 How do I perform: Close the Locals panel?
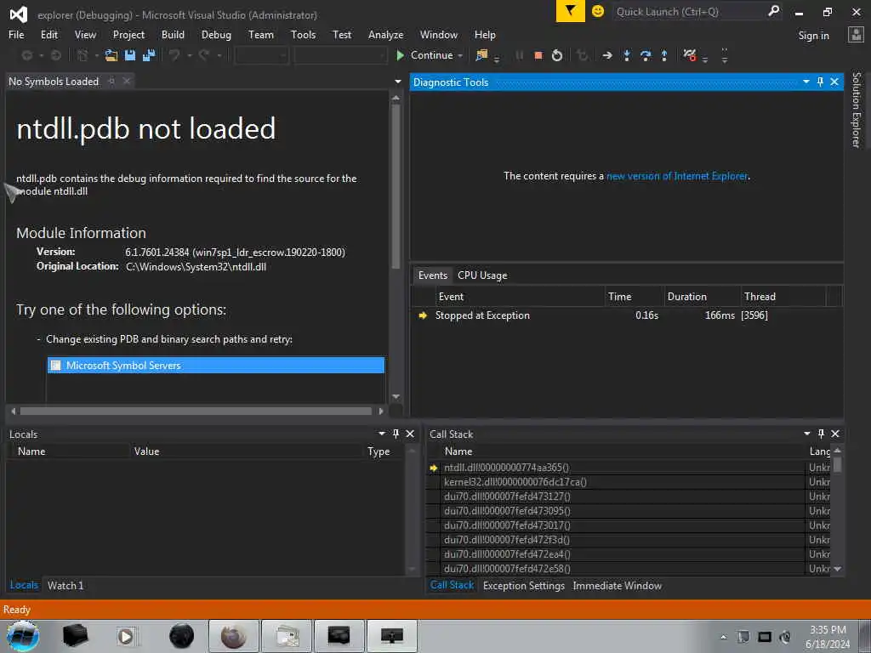click(x=410, y=434)
